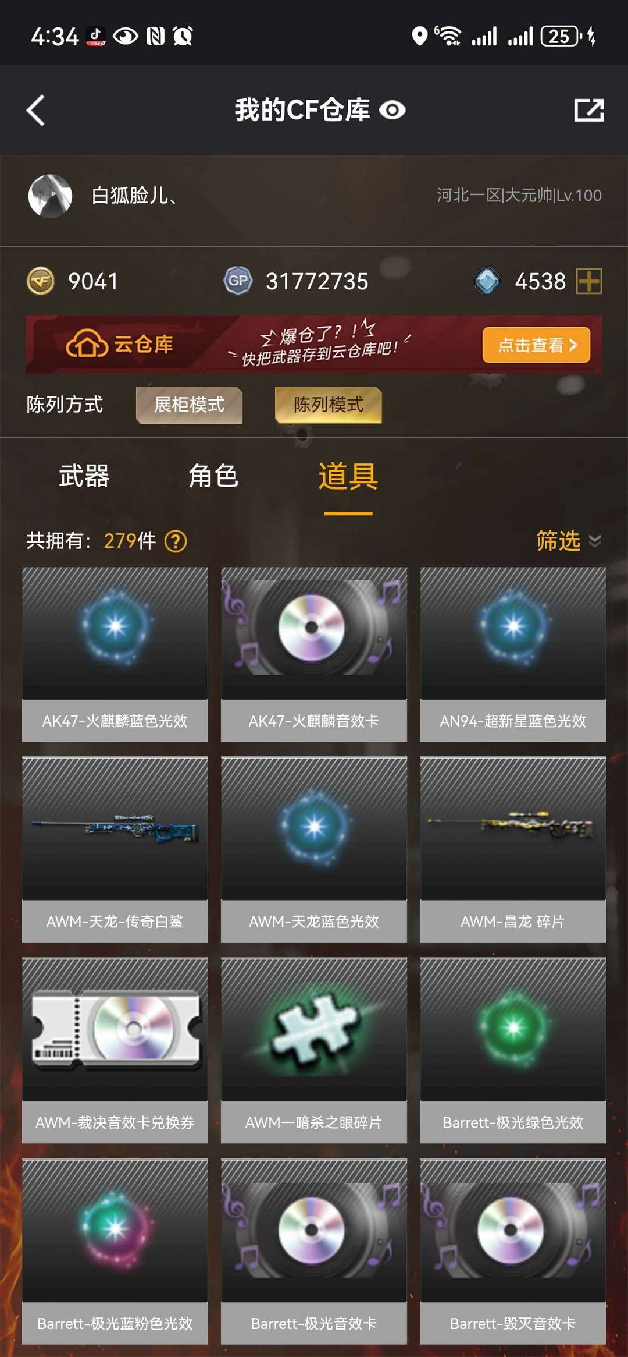The image size is (628, 1357).
Task: Open AK47-火麒麟音效卡 item
Action: (314, 654)
